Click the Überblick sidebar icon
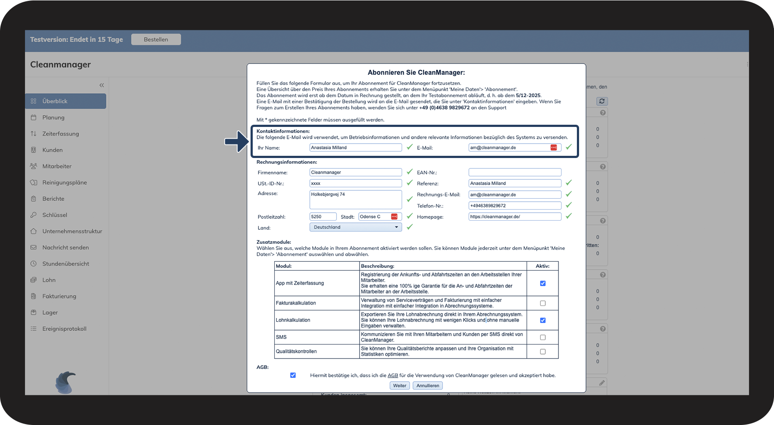Image resolution: width=774 pixels, height=425 pixels. pos(33,101)
